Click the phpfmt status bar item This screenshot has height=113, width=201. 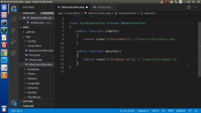pos(181,111)
